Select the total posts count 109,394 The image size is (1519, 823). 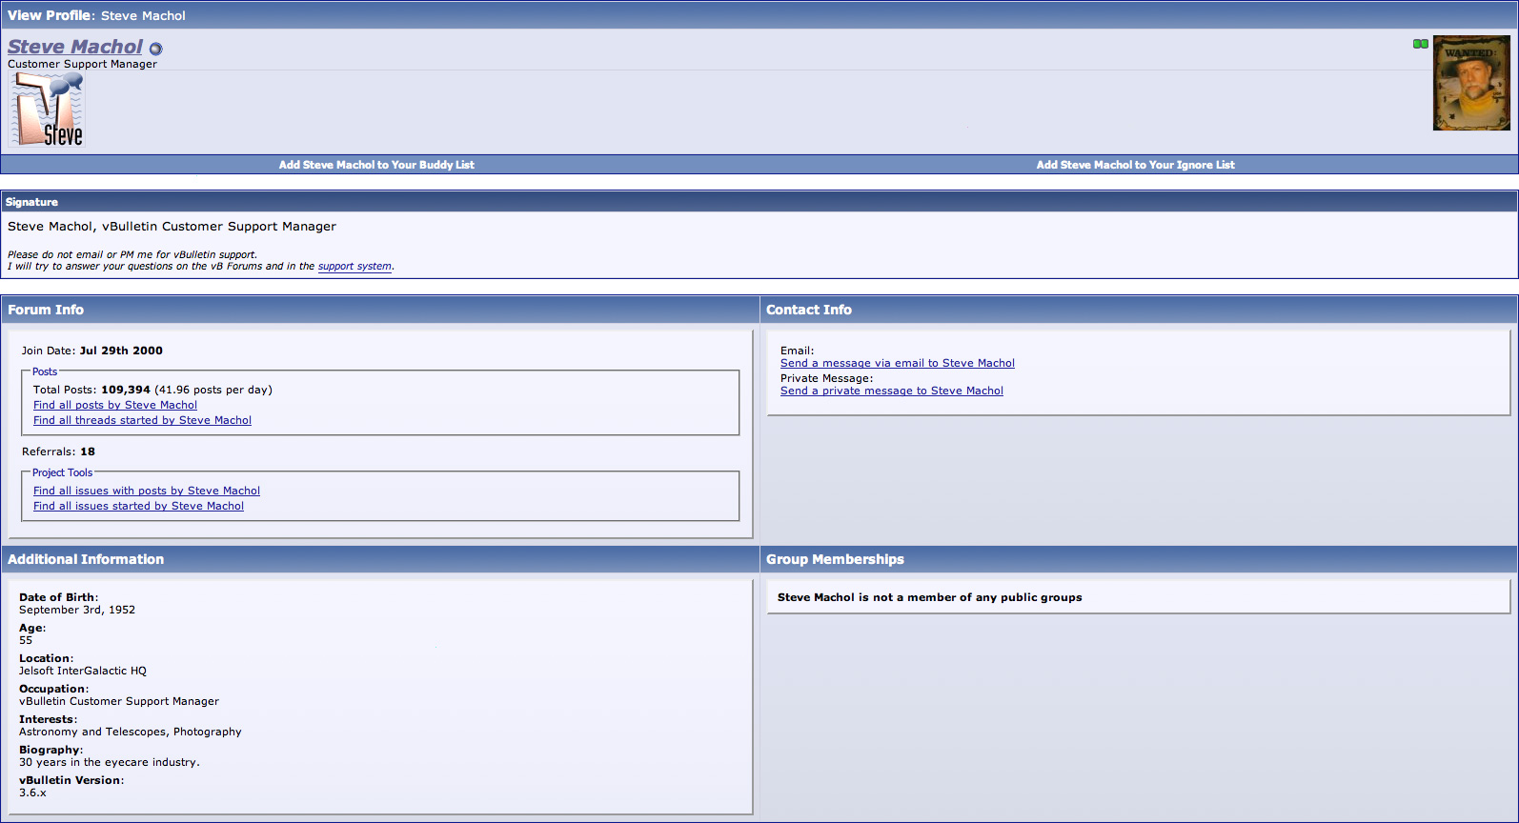pyautogui.click(x=126, y=390)
